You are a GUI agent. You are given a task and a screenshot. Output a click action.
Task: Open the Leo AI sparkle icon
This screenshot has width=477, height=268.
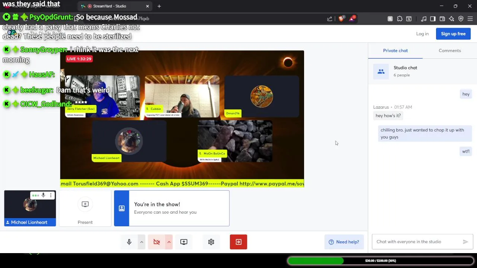[x=452, y=19]
